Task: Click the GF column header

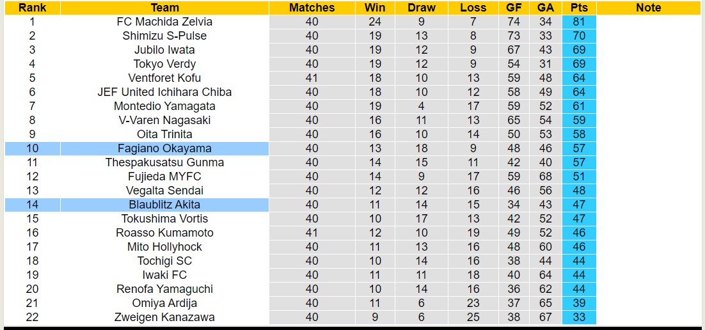Action: click(x=513, y=8)
